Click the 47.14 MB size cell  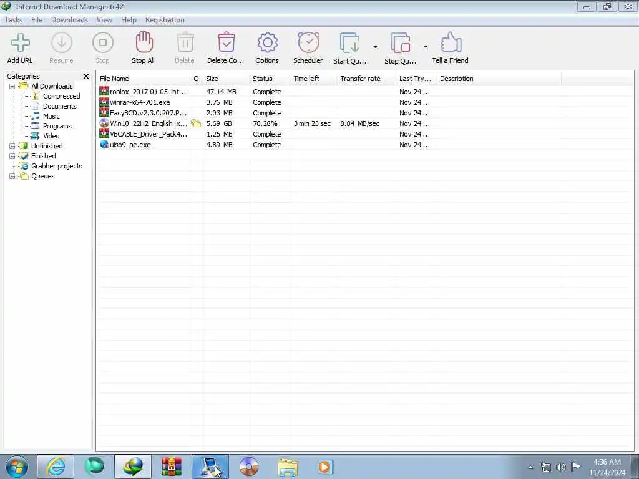(222, 92)
